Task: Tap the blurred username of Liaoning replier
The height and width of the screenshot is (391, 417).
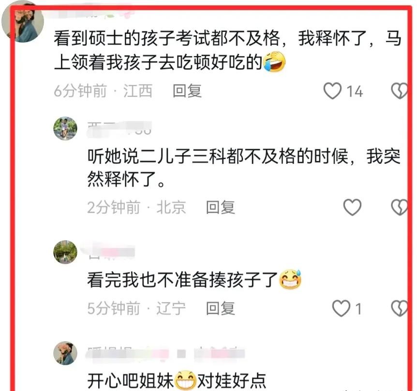Action: point(111,252)
